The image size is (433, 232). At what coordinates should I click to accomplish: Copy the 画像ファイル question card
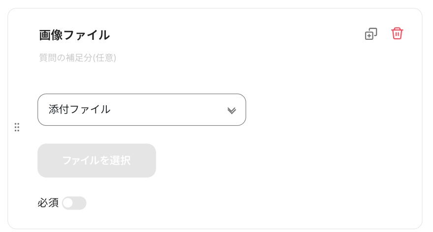pyautogui.click(x=371, y=34)
